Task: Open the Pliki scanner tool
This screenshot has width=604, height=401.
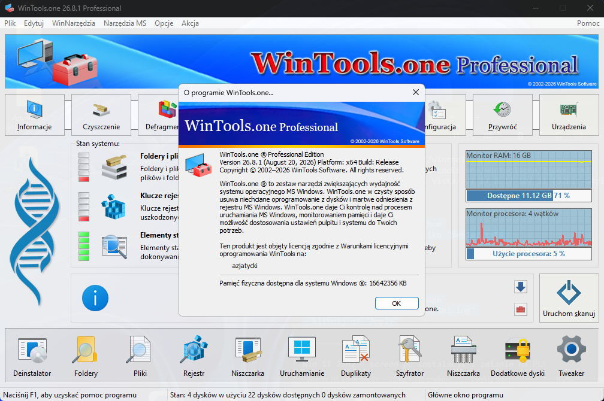Action: click(x=140, y=356)
